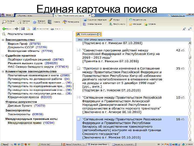Click the ConsultantPlus logo icon at top-left

[2, 15]
